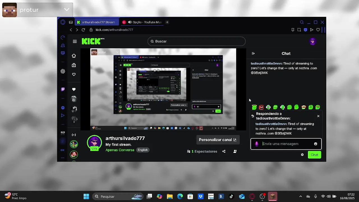359x202 pixels.
Task: Open Opera GX main menu logo
Action: pyautogui.click(x=63, y=22)
